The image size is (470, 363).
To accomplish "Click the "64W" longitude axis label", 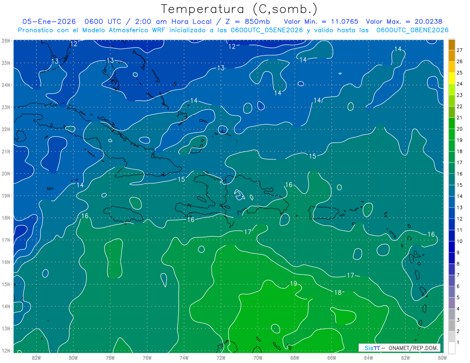I will 368,357.
